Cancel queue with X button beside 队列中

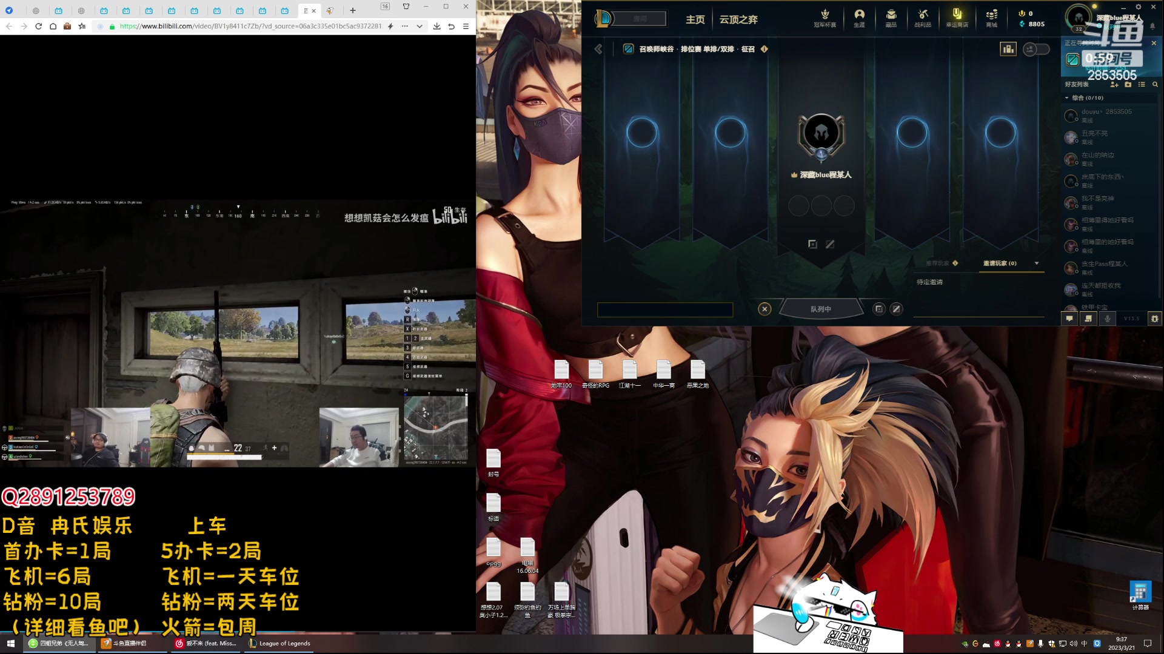coord(764,309)
